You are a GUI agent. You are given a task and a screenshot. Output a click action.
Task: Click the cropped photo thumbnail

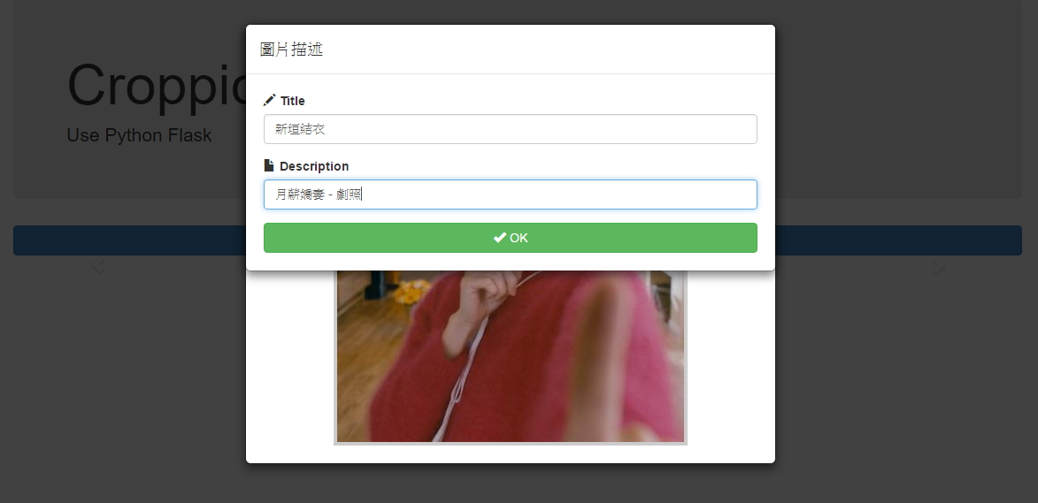click(510, 356)
